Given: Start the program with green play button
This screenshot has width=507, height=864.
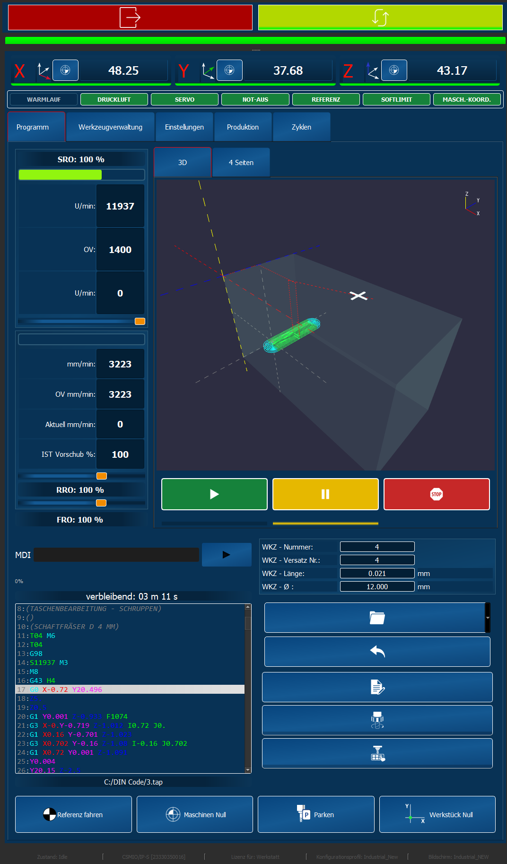Looking at the screenshot, I should coord(214,494).
